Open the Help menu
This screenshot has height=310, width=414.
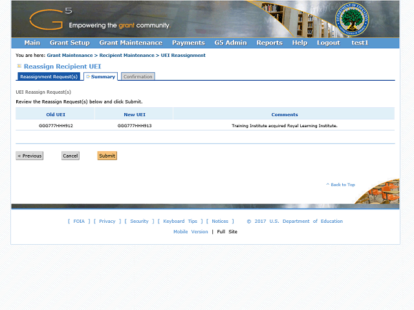pyautogui.click(x=300, y=43)
